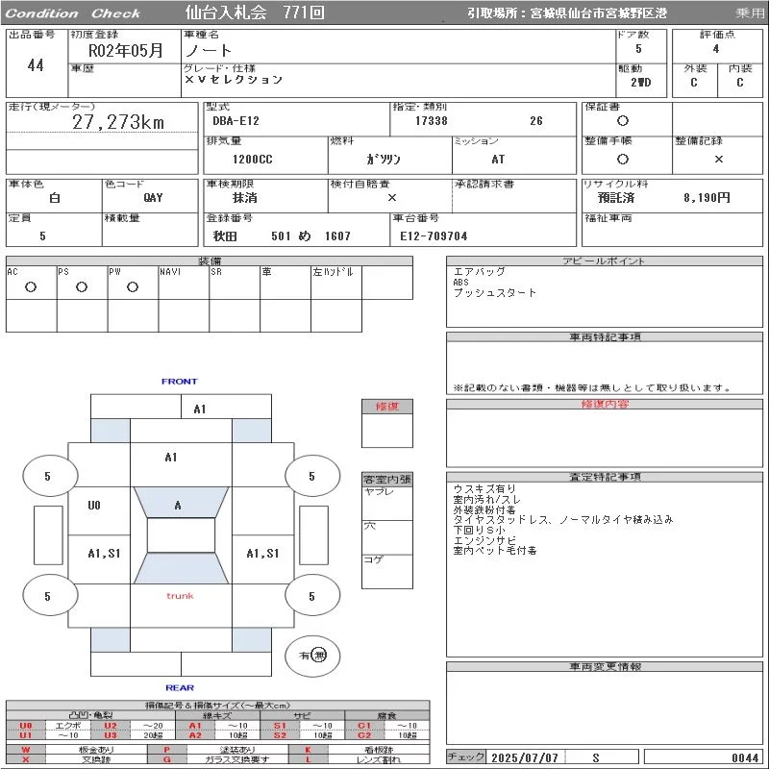Select the note 'タイヤスタッドレス、ノーマルタイヤ積み込み'

pyautogui.click(x=563, y=520)
